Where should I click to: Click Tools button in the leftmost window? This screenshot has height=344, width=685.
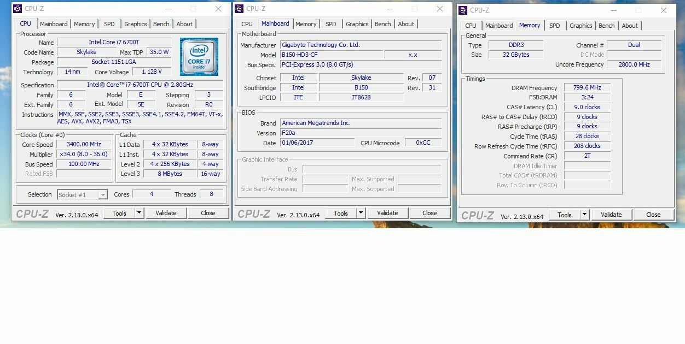tap(119, 213)
